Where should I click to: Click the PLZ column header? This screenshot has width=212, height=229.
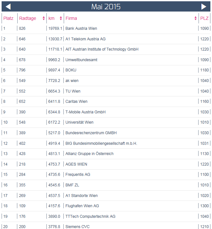coord(204,18)
